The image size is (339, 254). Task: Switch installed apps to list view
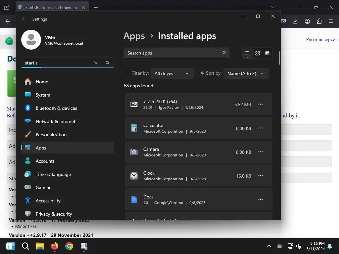pyautogui.click(x=248, y=53)
